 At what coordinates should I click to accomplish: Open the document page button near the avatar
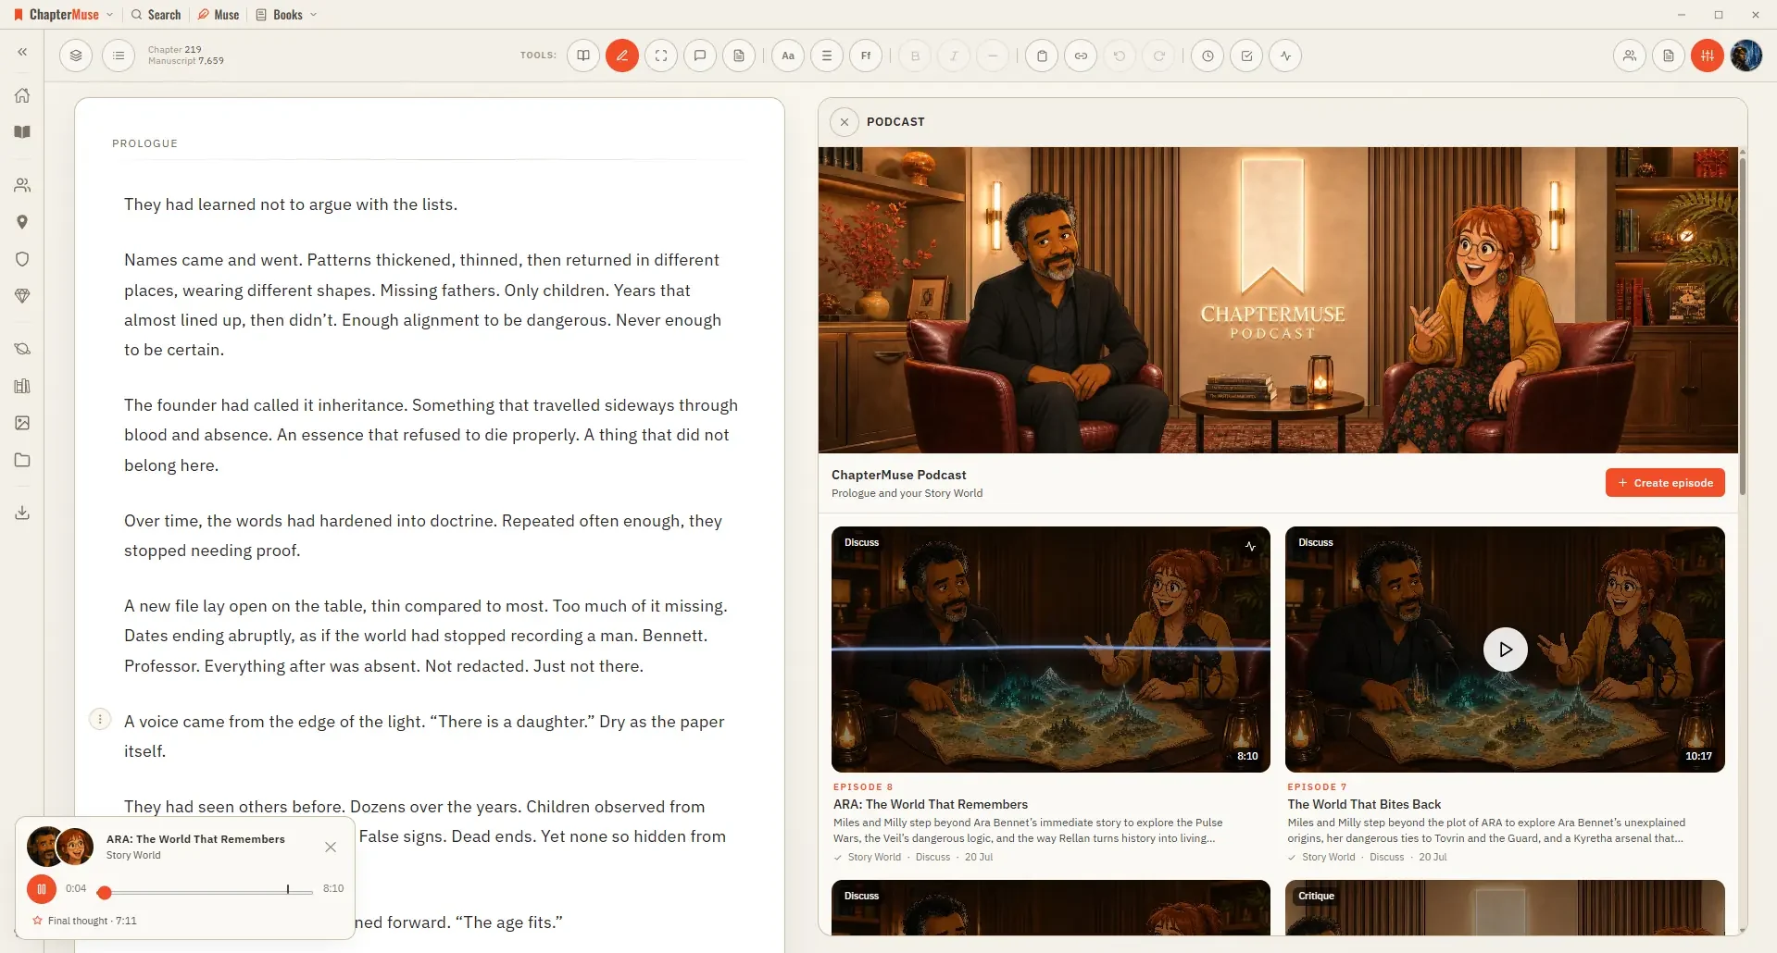click(x=1669, y=56)
